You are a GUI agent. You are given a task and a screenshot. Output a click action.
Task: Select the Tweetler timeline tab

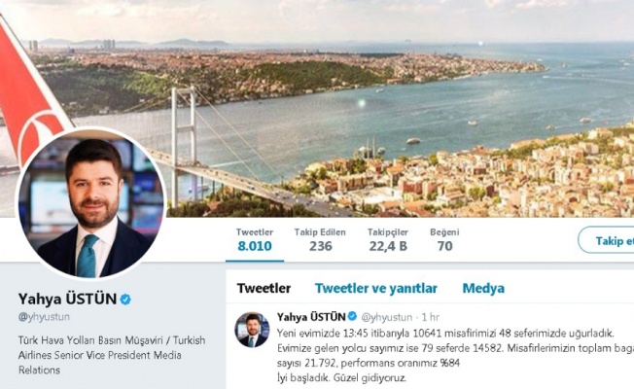(264, 288)
